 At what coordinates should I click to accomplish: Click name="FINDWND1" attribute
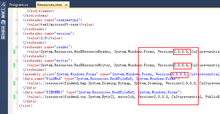point(49,92)
